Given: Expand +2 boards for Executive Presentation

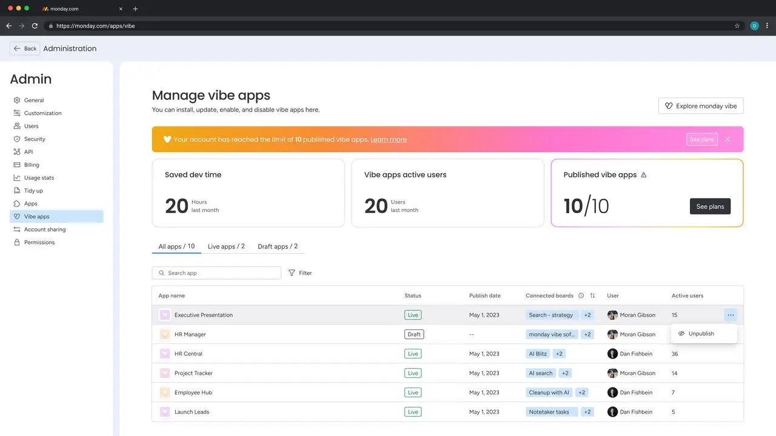Looking at the screenshot, I should pyautogui.click(x=587, y=315).
